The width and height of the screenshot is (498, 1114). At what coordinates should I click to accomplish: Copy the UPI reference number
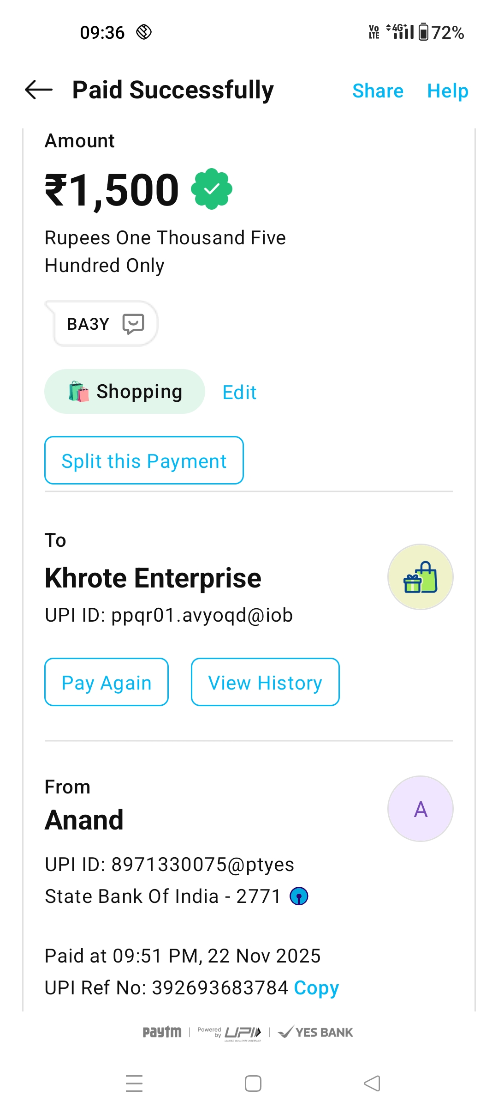point(316,988)
